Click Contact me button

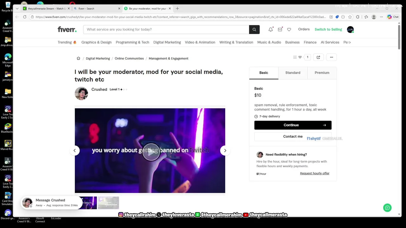click(293, 136)
